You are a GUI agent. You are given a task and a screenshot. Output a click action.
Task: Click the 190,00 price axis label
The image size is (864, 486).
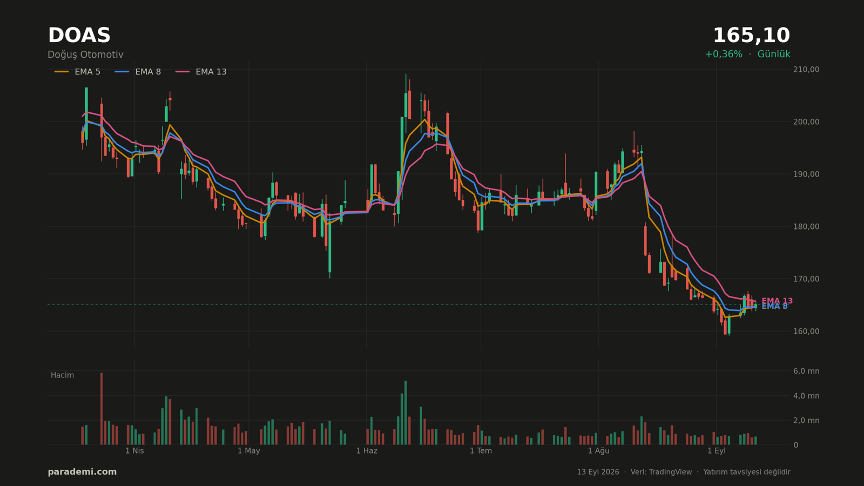point(806,174)
